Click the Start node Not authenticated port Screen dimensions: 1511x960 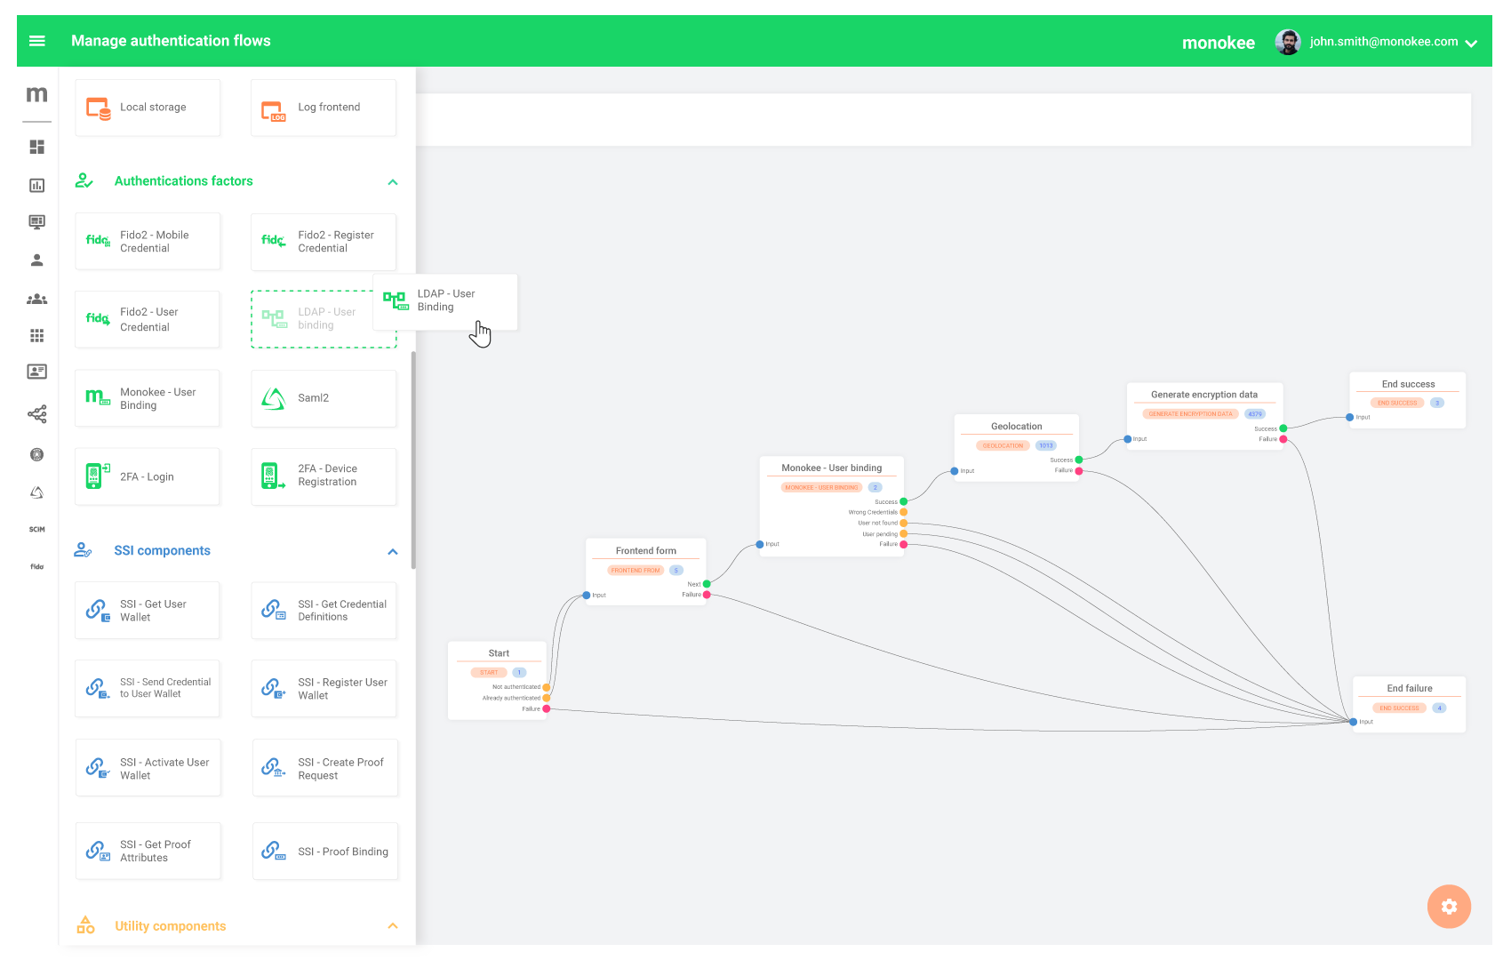pyautogui.click(x=547, y=687)
